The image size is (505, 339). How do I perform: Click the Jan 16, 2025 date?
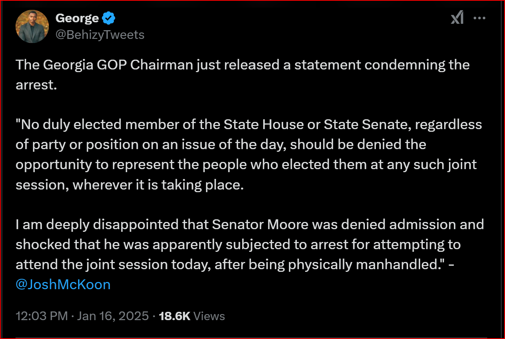pyautogui.click(x=113, y=316)
